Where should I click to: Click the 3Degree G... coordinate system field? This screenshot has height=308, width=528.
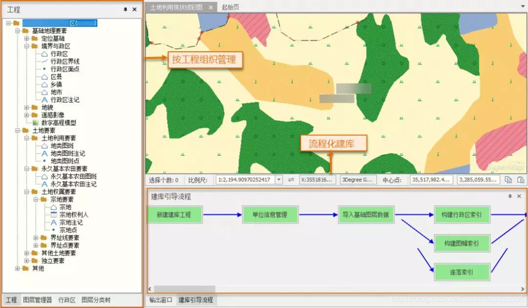[357, 180]
